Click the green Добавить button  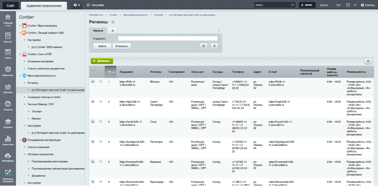(102, 61)
